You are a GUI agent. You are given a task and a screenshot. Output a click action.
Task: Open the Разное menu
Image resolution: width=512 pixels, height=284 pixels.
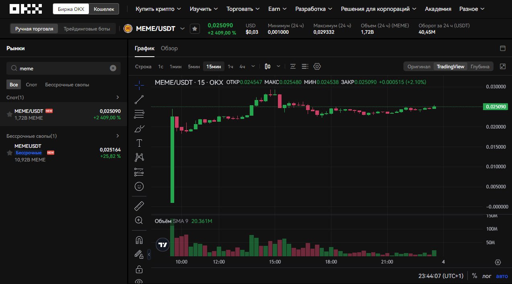(x=472, y=9)
